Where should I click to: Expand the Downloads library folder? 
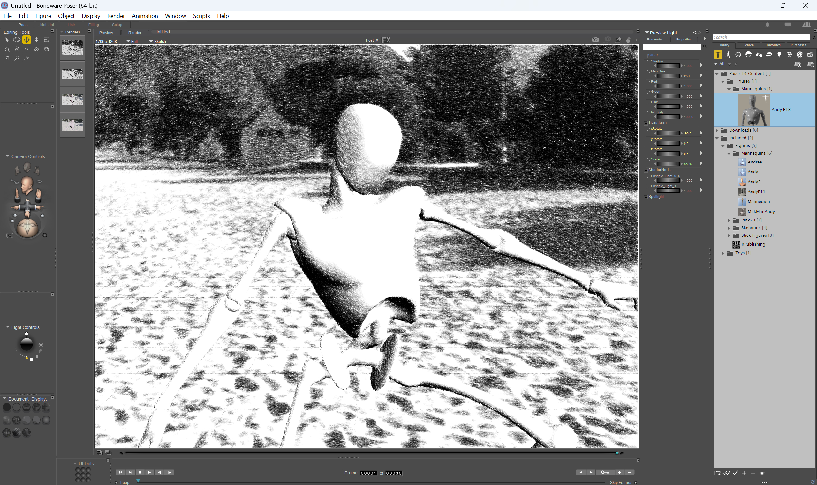(717, 130)
